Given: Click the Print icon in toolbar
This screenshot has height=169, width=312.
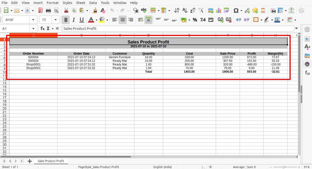Looking at the screenshot, I should [48, 11].
